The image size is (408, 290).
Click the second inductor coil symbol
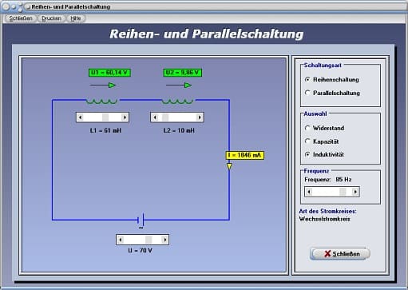coord(177,101)
